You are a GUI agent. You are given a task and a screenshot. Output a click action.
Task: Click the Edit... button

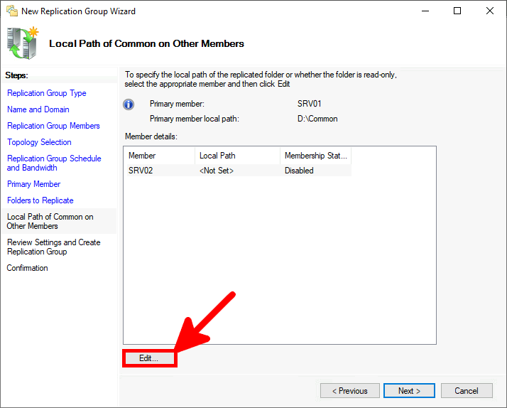(x=149, y=358)
